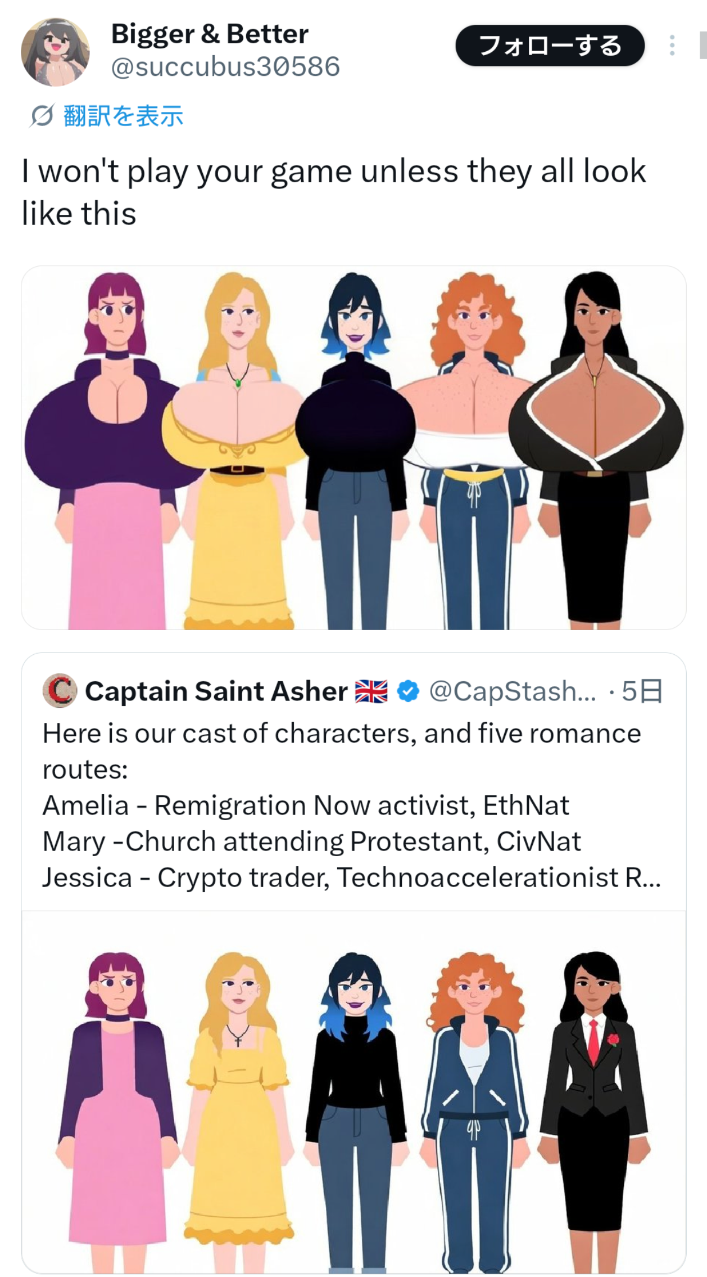707x1277 pixels.
Task: Open Captain Saint Asher's small avatar
Action: 60,690
